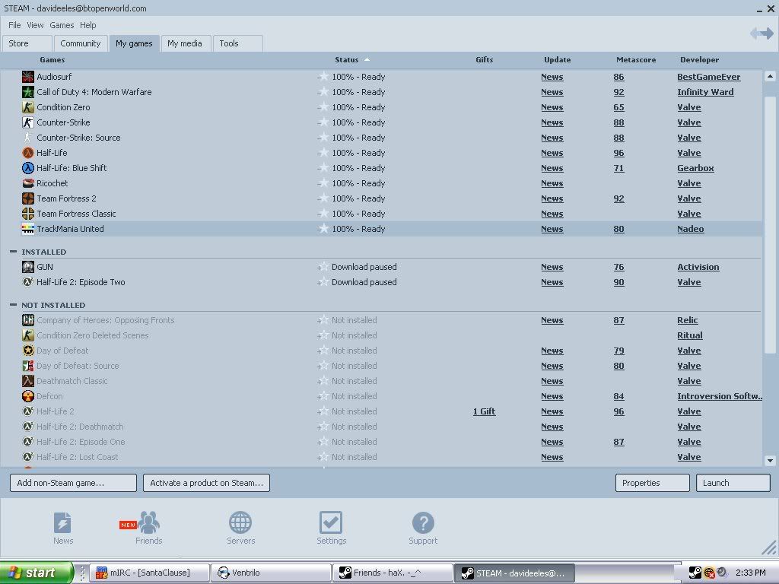Toggle favorite star for Counter-Strike: Source

tap(323, 138)
